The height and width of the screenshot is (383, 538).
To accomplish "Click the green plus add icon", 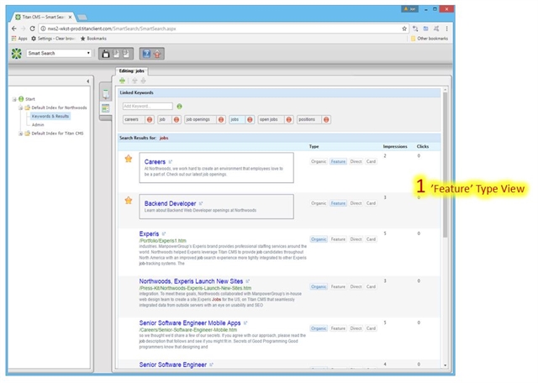I will pyautogui.click(x=122, y=81).
